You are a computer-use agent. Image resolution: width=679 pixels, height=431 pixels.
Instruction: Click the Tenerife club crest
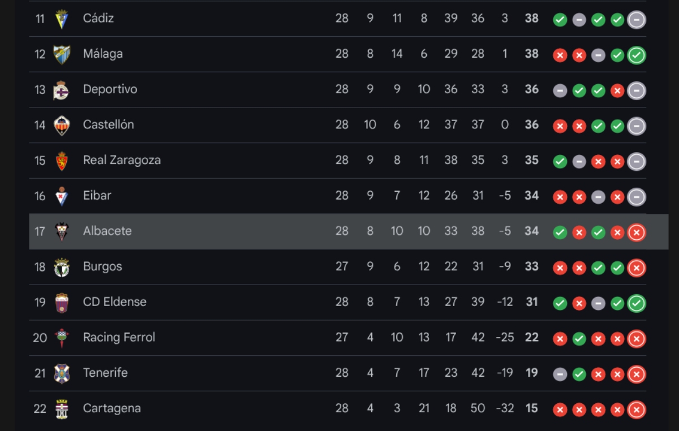pyautogui.click(x=62, y=373)
